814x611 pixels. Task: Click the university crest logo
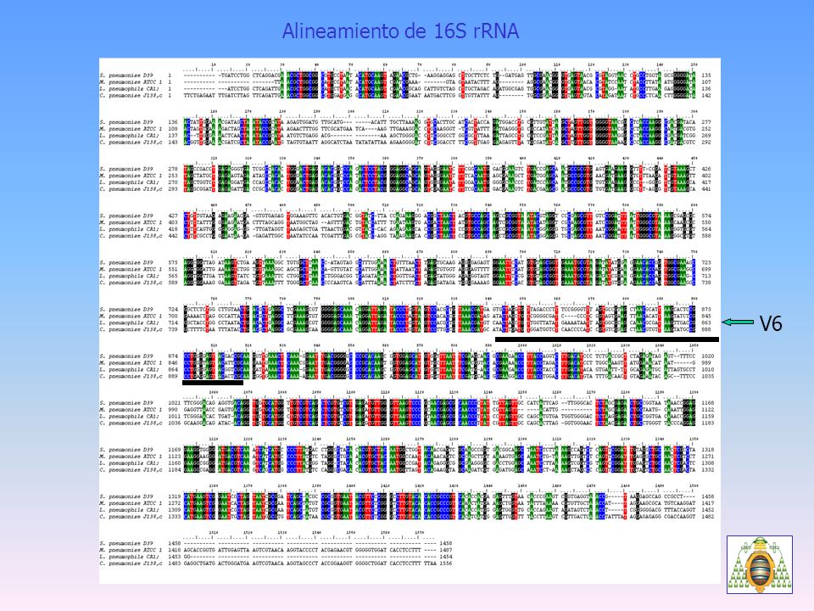point(760,565)
